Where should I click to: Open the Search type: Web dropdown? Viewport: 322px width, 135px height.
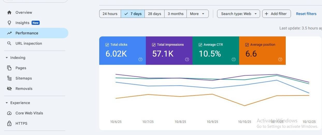(239, 14)
